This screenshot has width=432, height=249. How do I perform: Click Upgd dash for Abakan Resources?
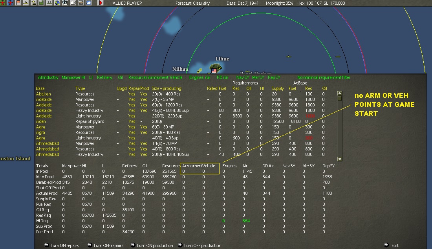click(x=118, y=94)
